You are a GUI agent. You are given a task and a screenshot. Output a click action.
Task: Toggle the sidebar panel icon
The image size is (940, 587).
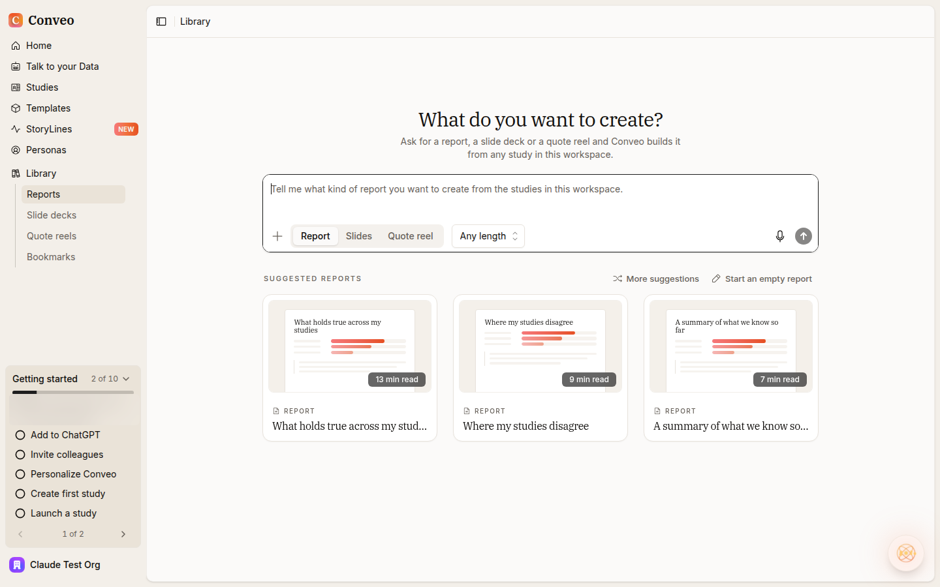point(161,22)
